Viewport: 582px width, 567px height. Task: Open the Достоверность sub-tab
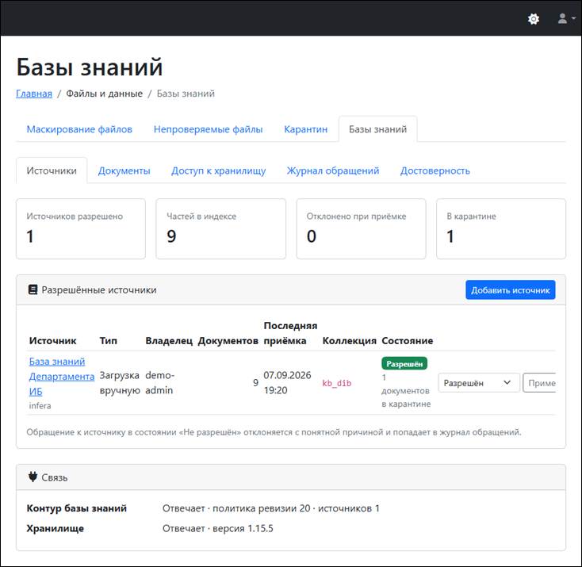pyautogui.click(x=435, y=170)
